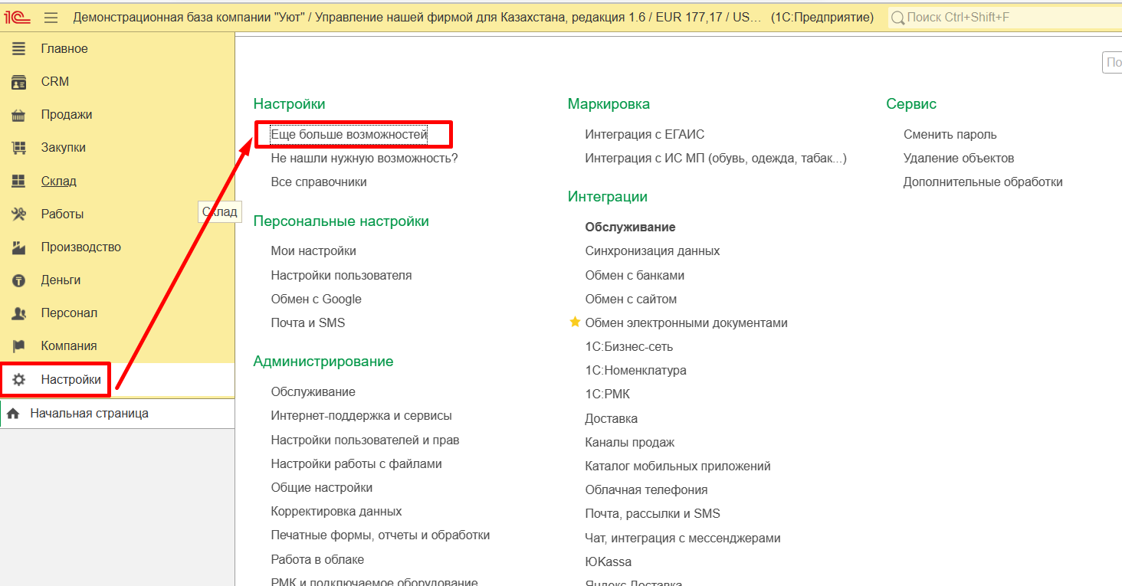Click Сменить пароль
The image size is (1122, 586).
(x=950, y=135)
